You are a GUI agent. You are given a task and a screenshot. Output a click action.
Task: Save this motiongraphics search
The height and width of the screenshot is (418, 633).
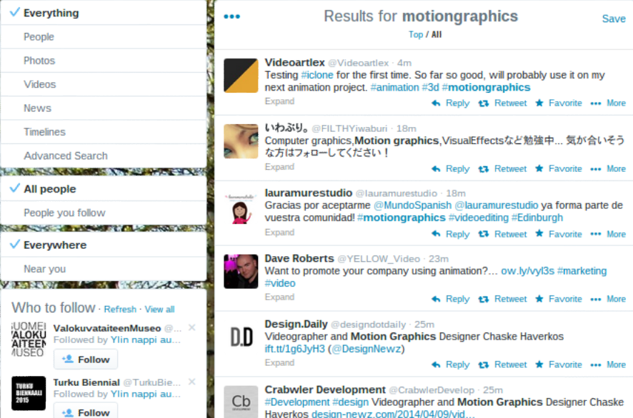tap(614, 19)
